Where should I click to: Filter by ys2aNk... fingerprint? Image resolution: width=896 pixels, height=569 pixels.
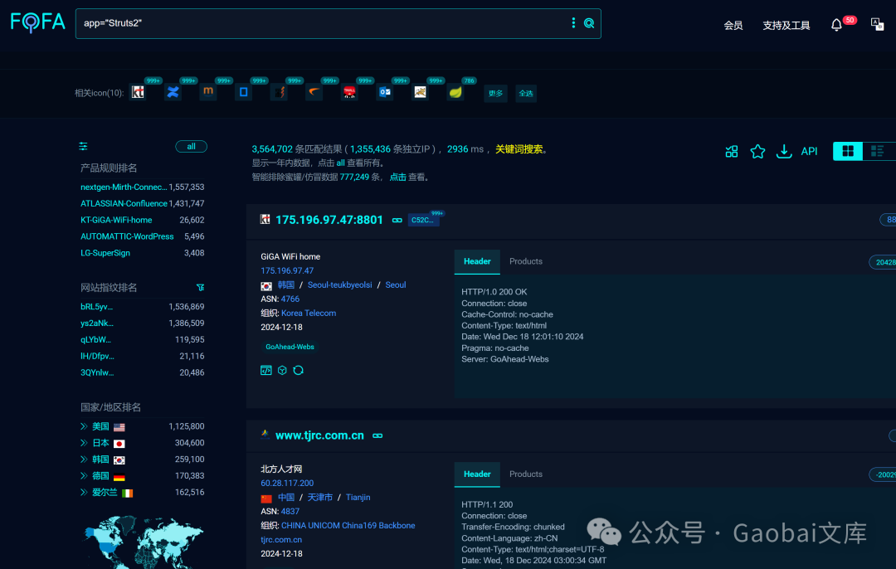pos(97,323)
